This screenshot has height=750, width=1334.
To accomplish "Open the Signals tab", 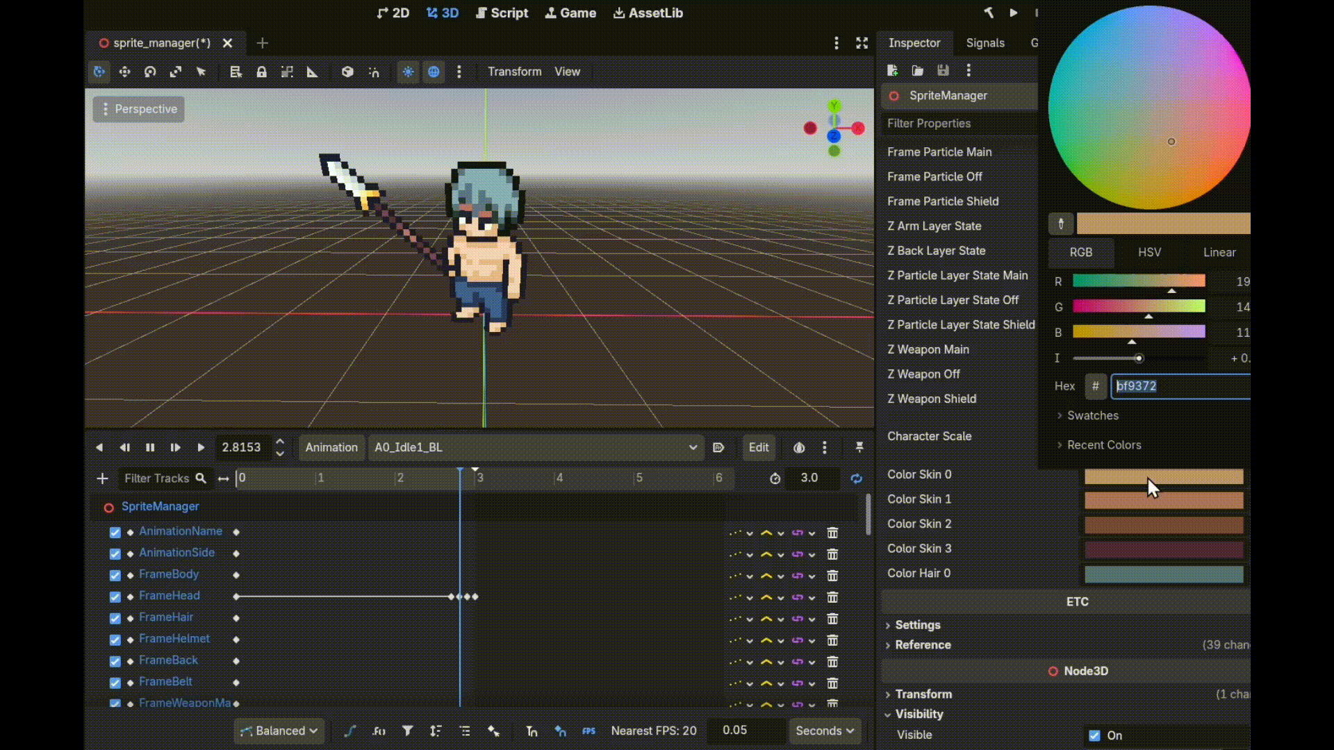I will [x=985, y=43].
